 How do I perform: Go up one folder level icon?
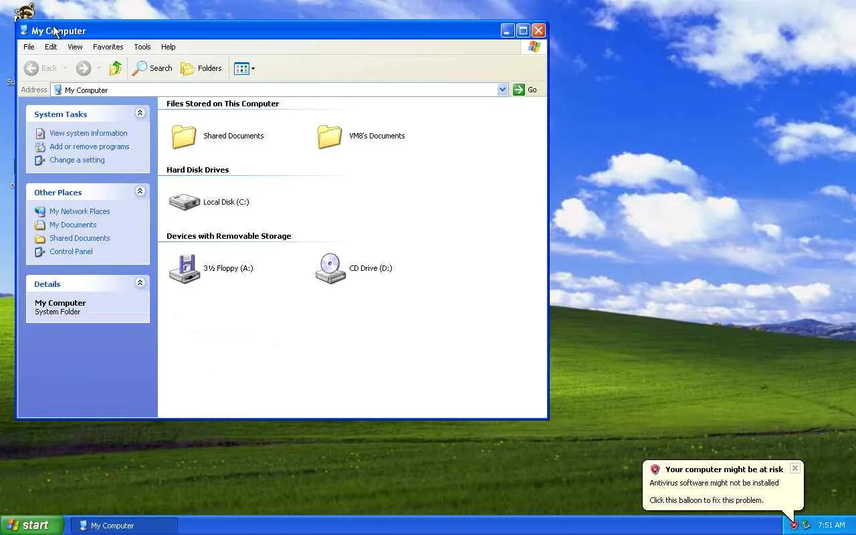[x=116, y=68]
